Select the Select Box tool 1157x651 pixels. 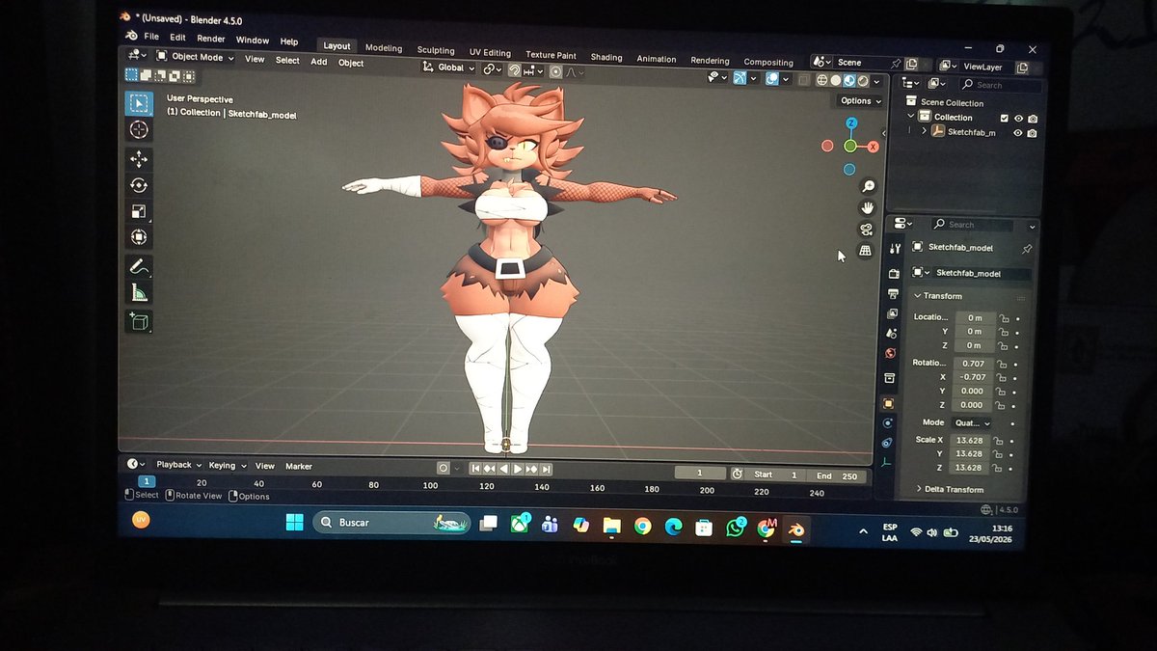point(139,103)
